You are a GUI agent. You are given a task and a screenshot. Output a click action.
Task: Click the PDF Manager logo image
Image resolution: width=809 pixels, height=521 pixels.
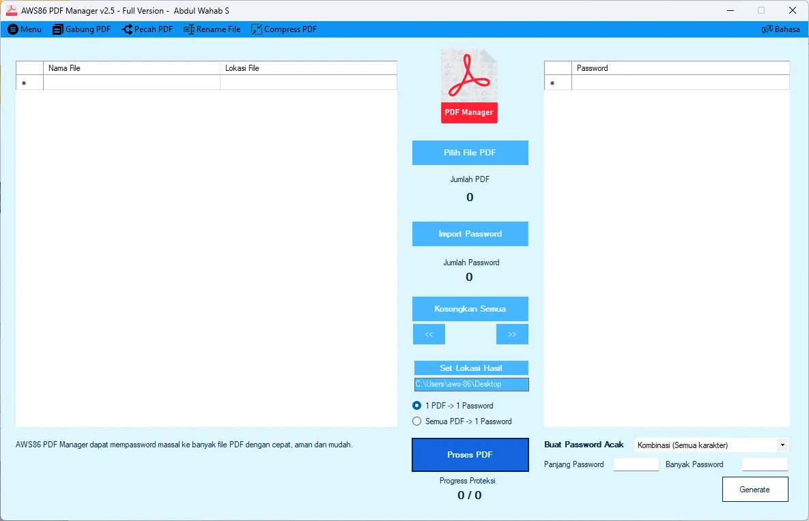(469, 85)
